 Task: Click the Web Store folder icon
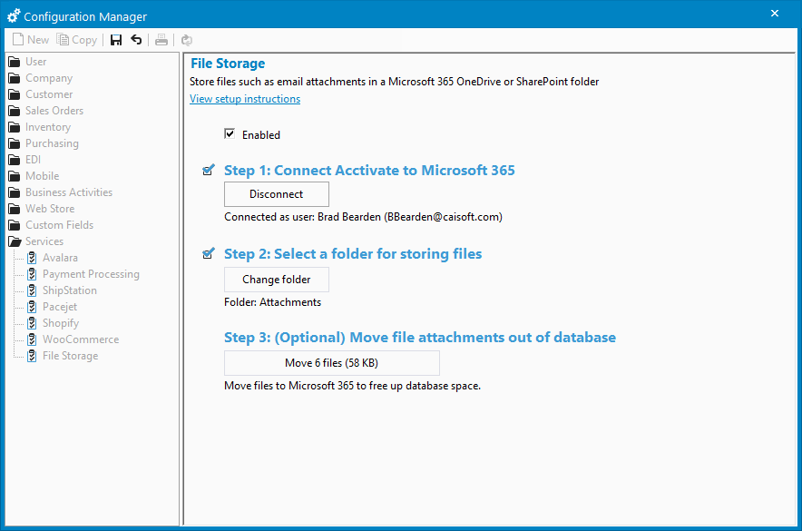(x=15, y=208)
